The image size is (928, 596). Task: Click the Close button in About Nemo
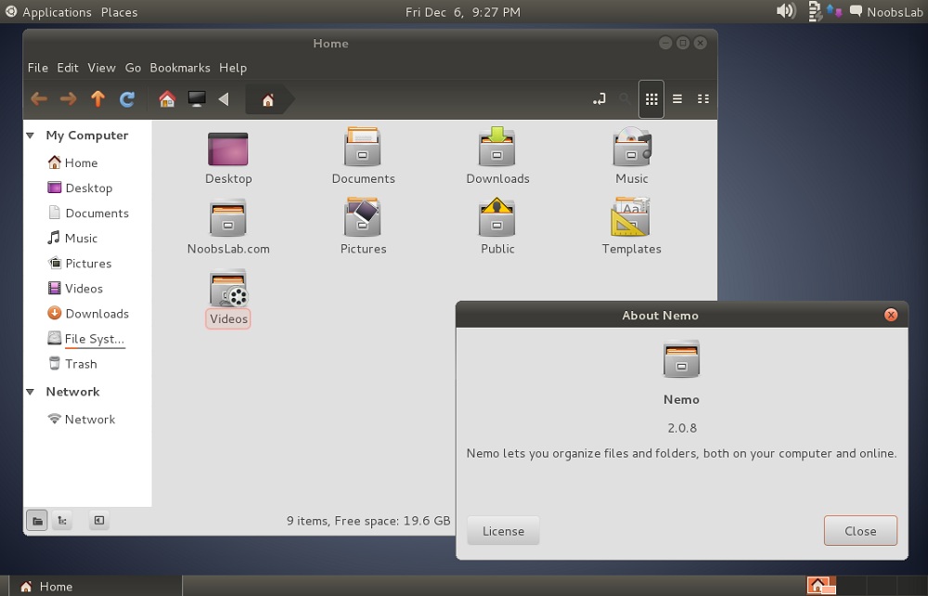tap(860, 531)
